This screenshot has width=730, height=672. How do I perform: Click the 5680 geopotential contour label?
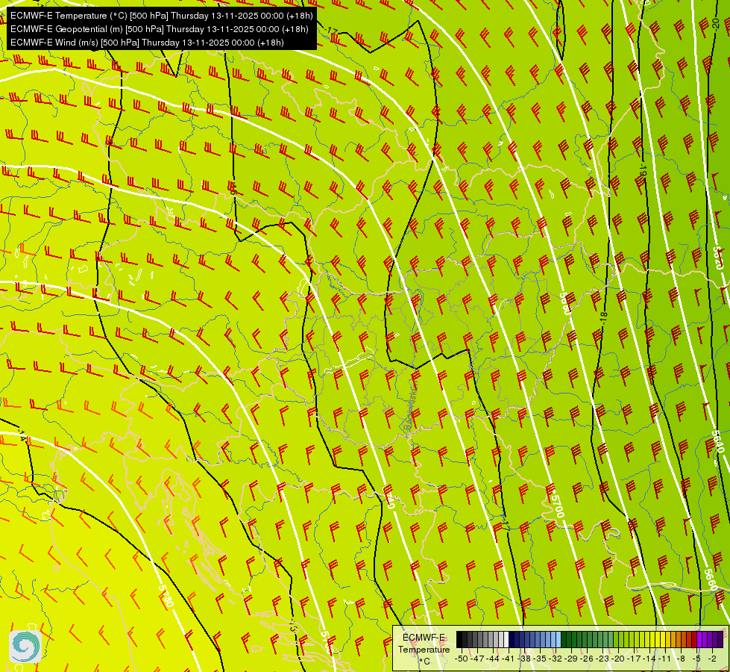point(564,303)
